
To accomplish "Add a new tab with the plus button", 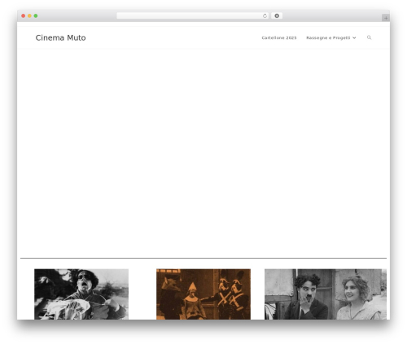I will point(386,18).
